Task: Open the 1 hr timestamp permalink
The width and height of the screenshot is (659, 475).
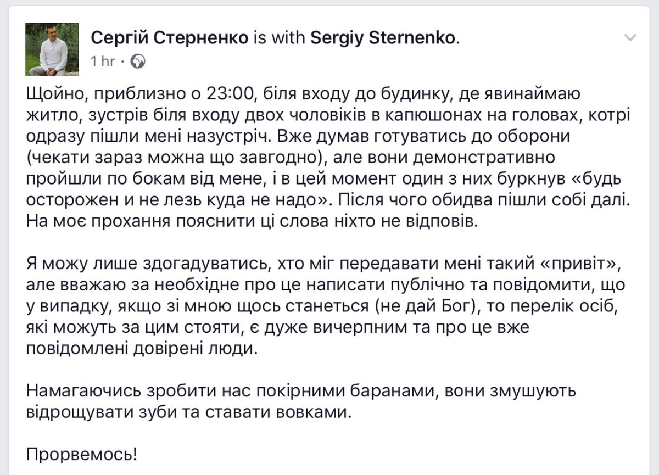Action: click(103, 61)
